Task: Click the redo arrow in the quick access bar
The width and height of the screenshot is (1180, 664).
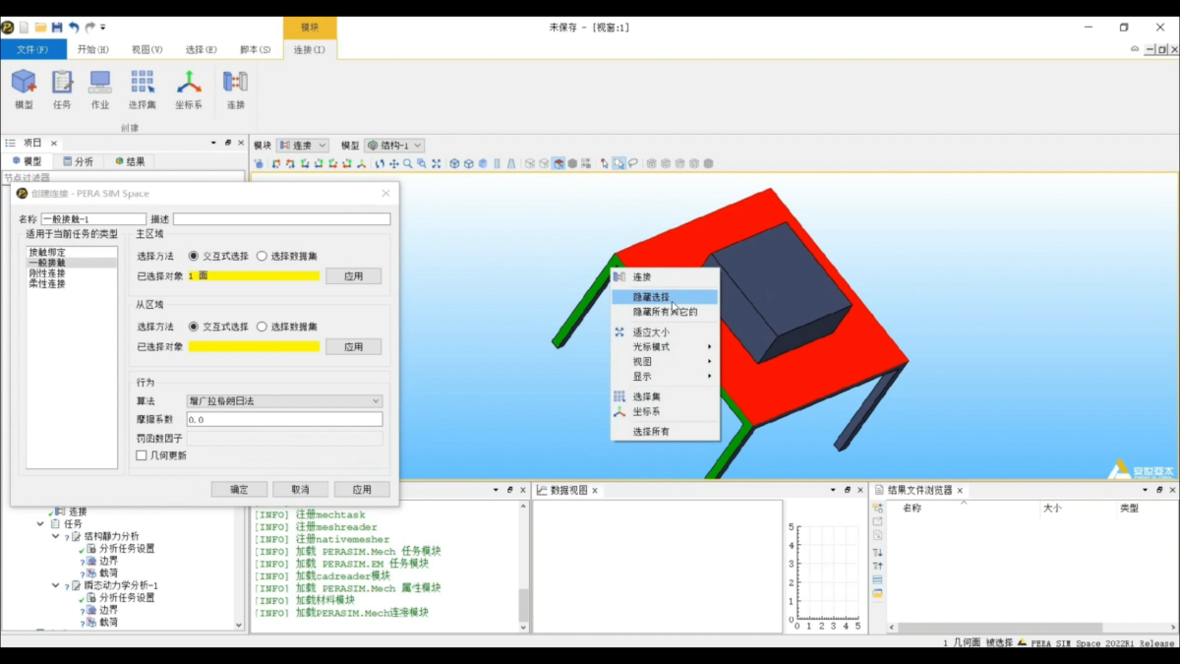Action: [x=90, y=28]
